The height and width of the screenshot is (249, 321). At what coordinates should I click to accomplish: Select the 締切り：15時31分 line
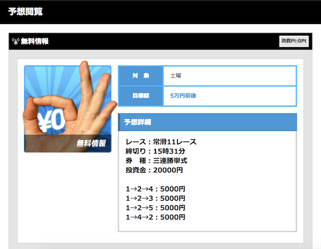(x=155, y=151)
